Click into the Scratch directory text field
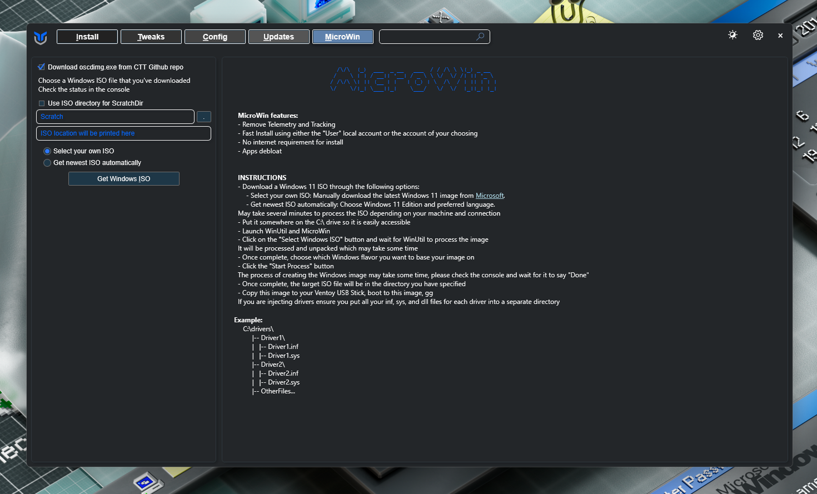 pos(115,117)
